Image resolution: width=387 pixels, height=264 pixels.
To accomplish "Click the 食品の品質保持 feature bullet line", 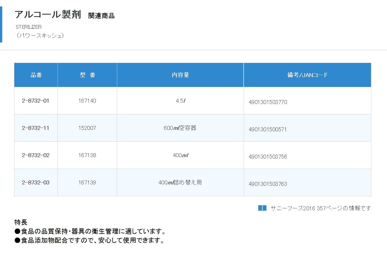I will point(90,231).
